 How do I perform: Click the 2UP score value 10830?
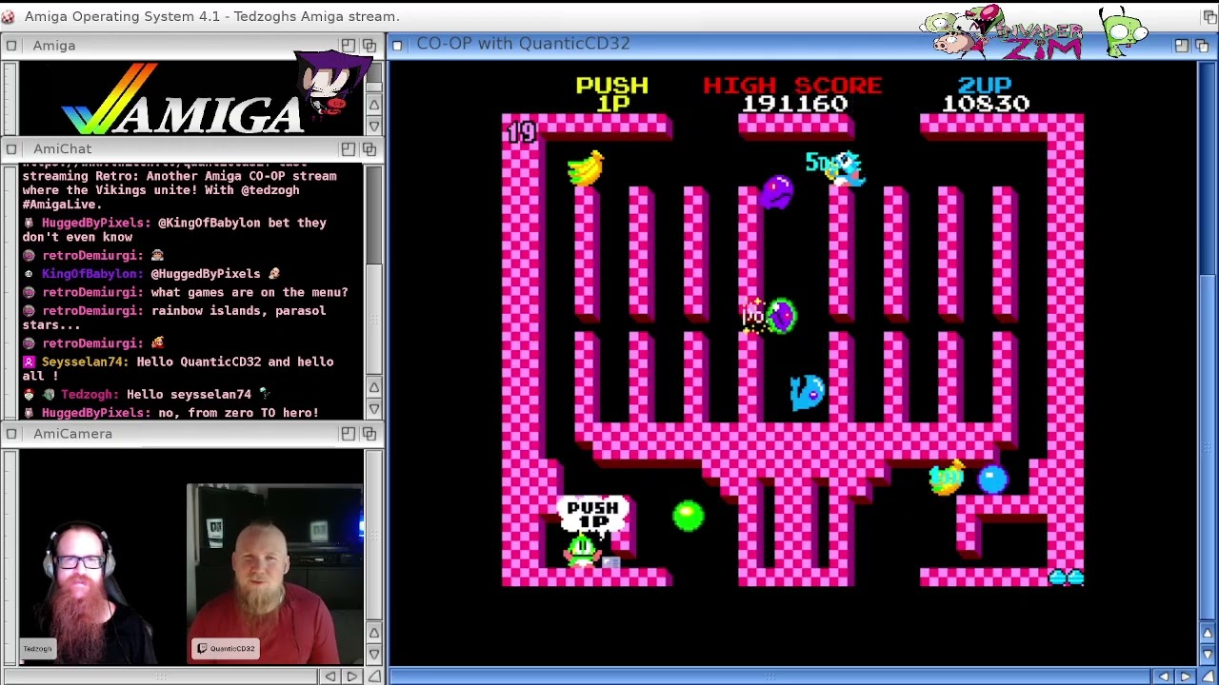(986, 104)
